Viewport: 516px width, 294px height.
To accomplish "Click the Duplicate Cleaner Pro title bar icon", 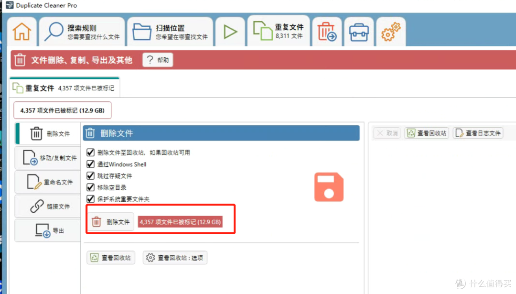I will coord(10,5).
